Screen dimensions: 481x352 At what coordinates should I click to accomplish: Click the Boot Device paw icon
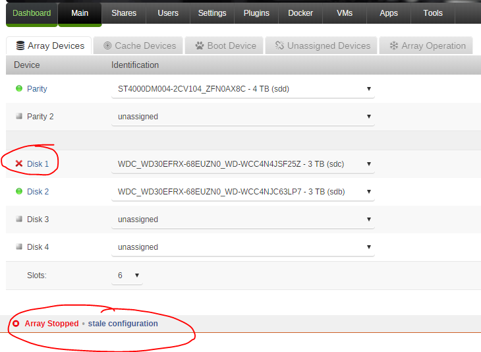point(200,45)
